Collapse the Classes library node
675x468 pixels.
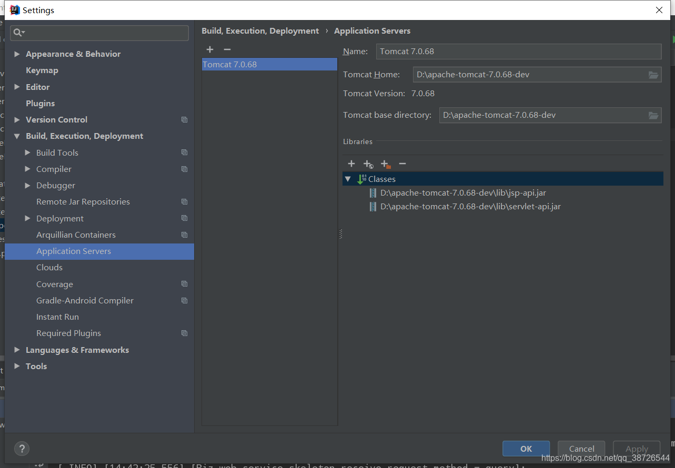(348, 179)
